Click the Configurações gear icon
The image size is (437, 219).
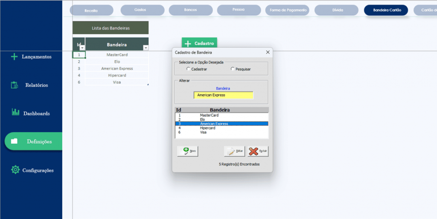pyautogui.click(x=15, y=169)
